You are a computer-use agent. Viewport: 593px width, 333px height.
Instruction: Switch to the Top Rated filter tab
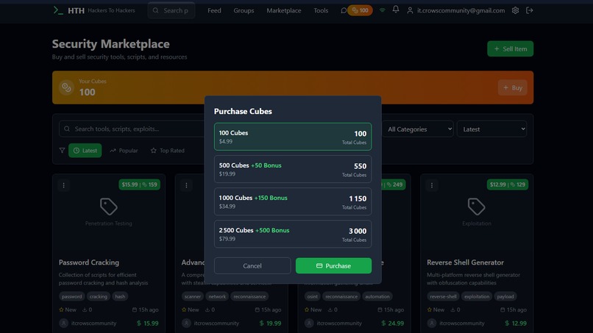tap(168, 151)
